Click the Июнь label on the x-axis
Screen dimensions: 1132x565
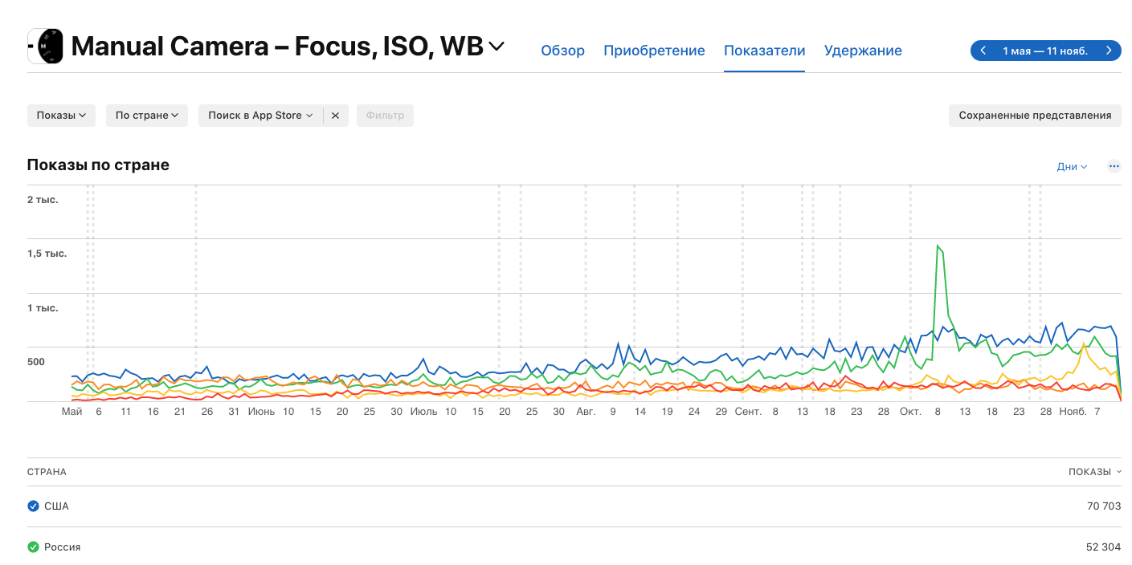(261, 412)
